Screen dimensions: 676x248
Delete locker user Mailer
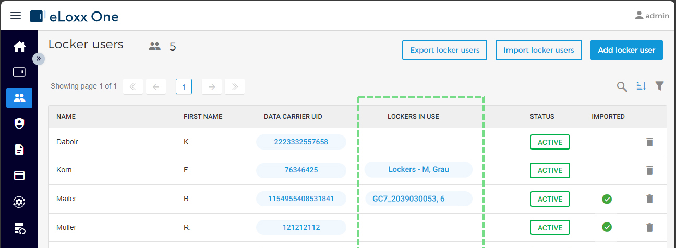click(x=649, y=199)
